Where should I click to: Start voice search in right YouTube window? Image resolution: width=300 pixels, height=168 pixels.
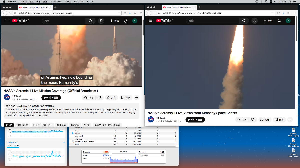tap(254, 21)
